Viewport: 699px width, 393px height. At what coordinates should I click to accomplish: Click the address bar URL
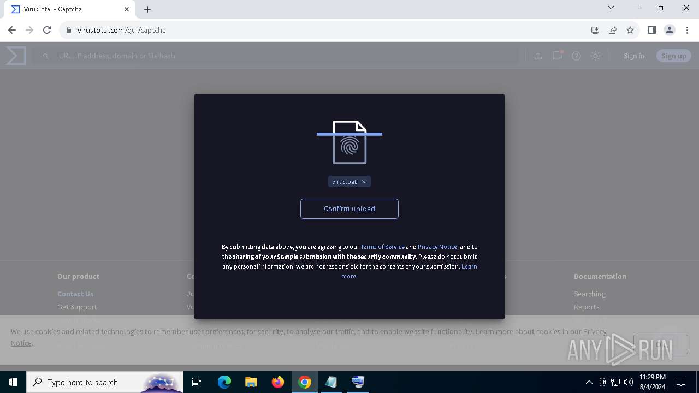122,30
